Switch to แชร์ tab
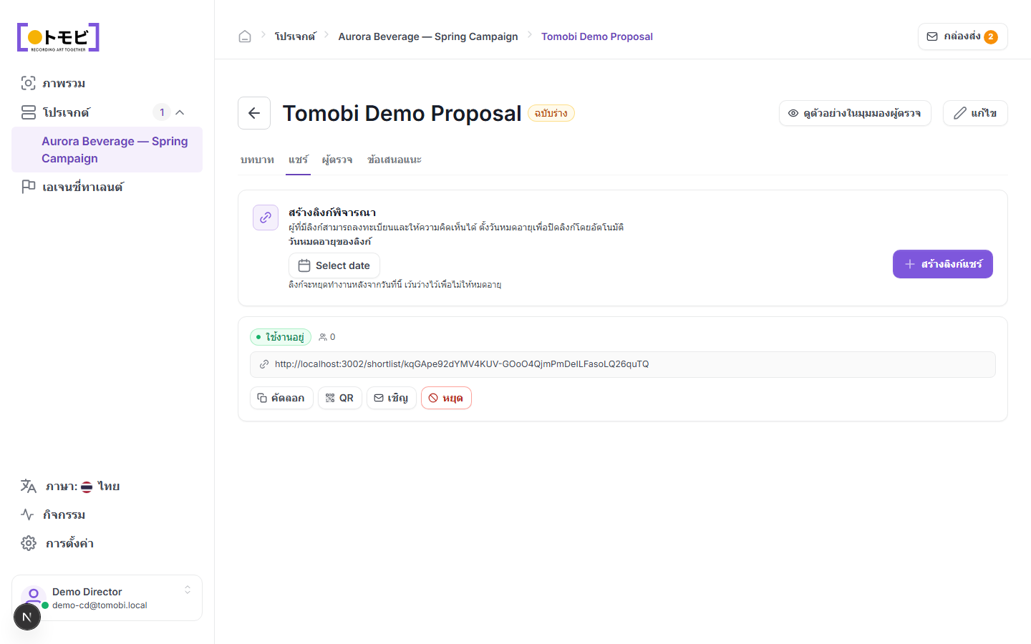Viewport: 1031px width, 644px height. pos(298,160)
